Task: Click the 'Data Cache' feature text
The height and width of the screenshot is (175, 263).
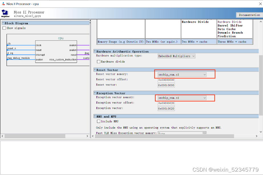Action: click(x=226, y=29)
